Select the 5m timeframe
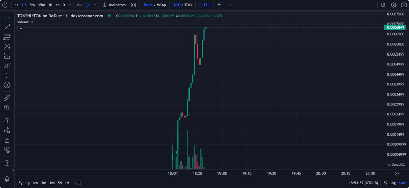409x188 pixels. pyautogui.click(x=32, y=5)
